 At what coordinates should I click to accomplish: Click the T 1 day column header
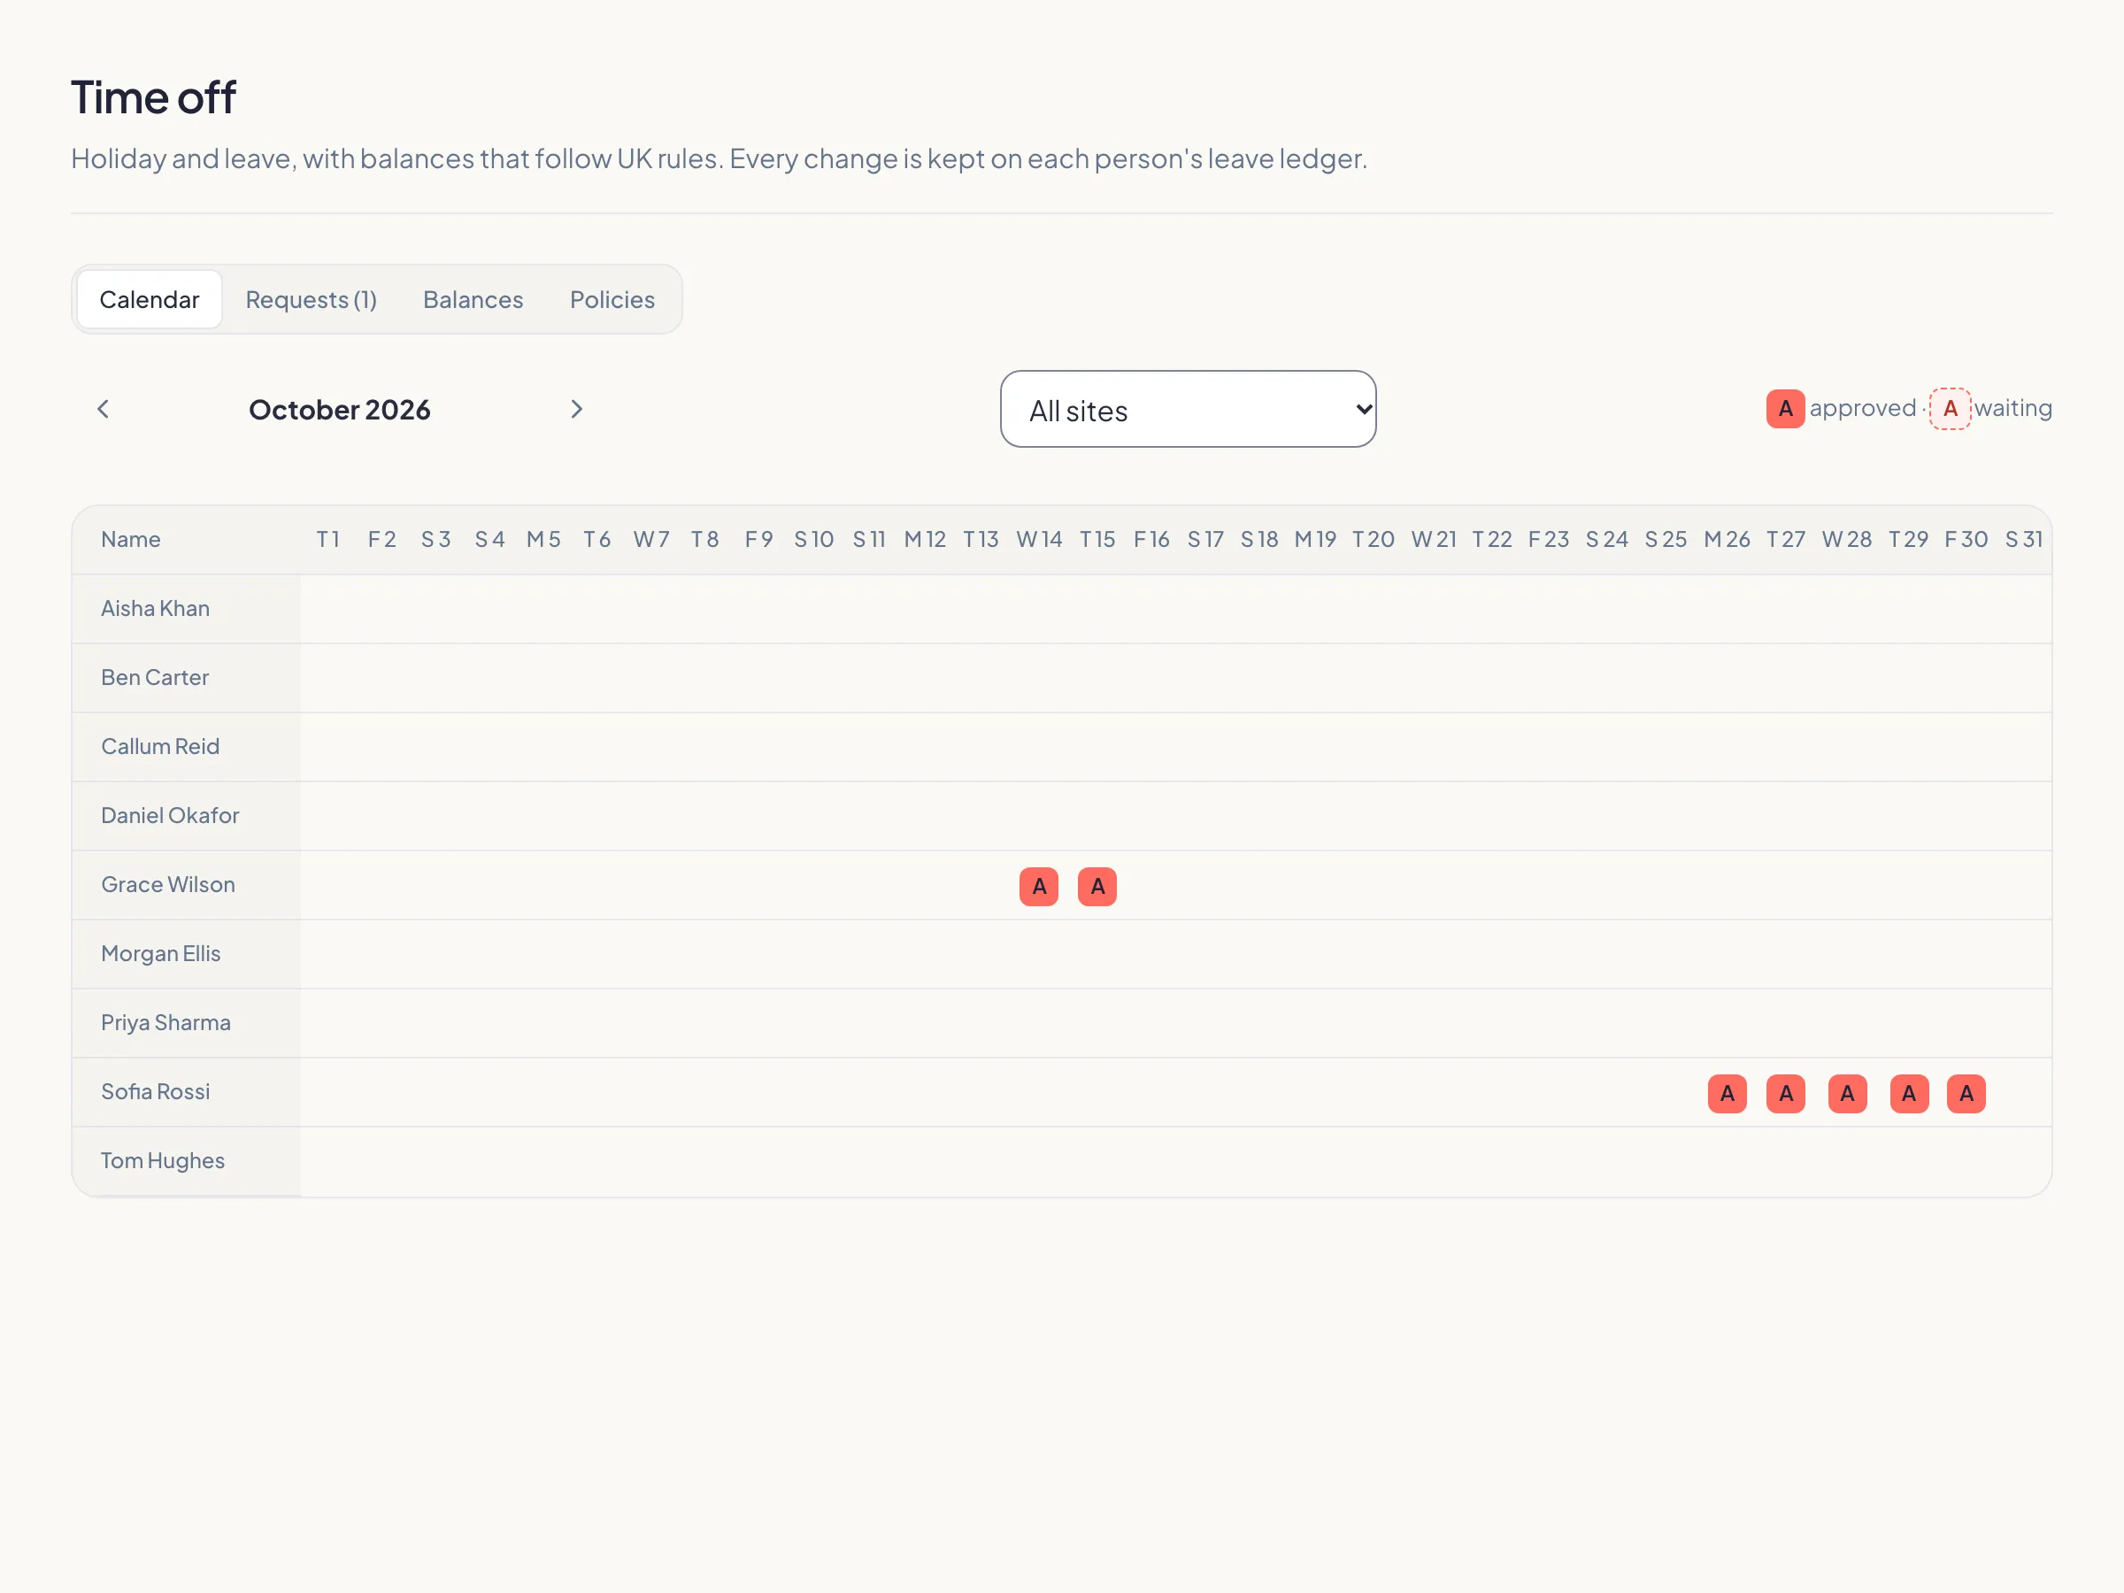click(328, 540)
